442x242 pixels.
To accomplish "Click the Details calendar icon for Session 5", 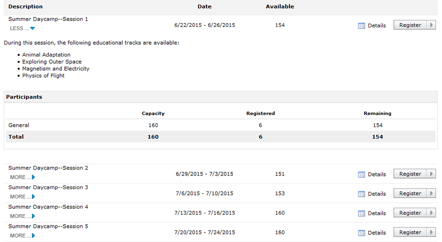I will [361, 233].
